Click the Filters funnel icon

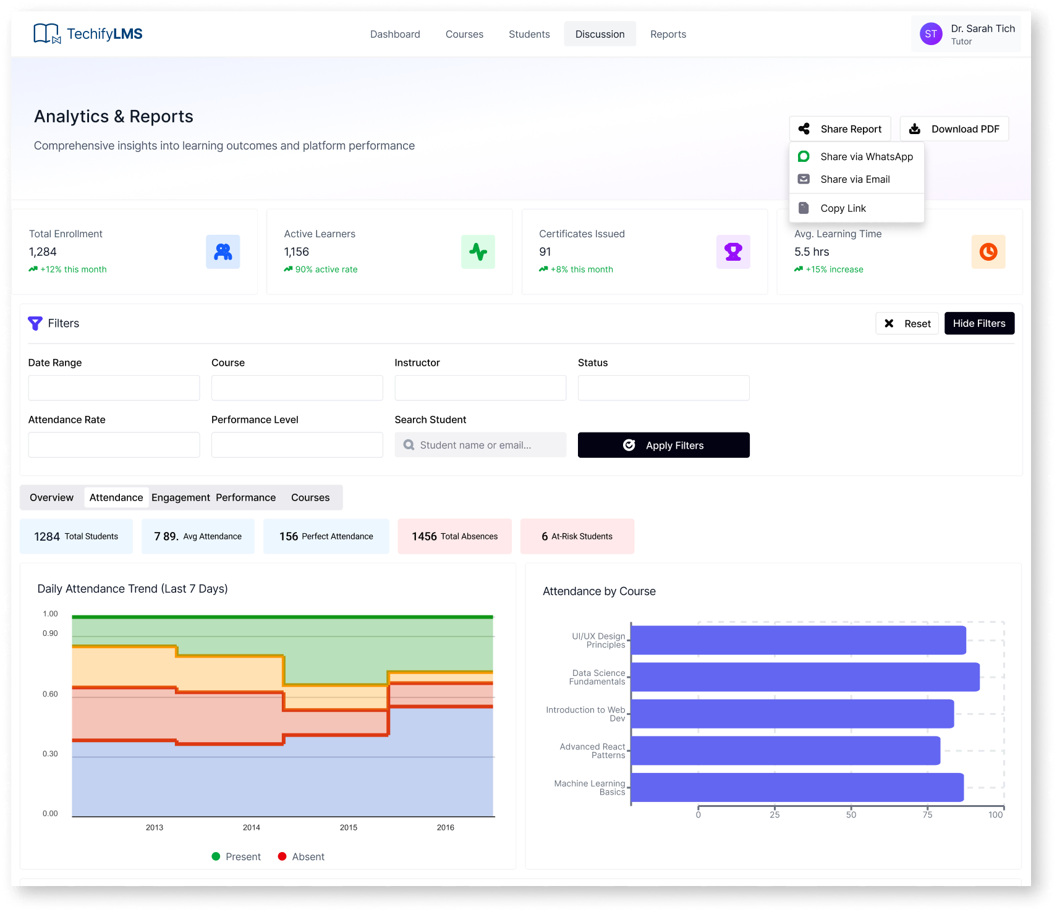tap(35, 323)
